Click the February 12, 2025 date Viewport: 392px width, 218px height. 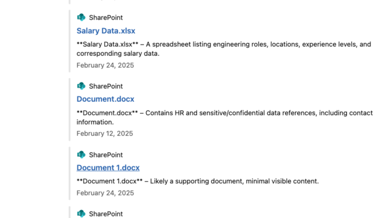[105, 133]
